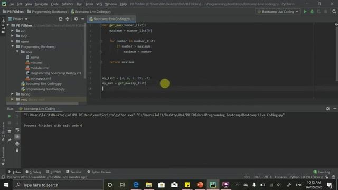This screenshot has width=338, height=190.
Task: Open the File menu
Action: 12,4
